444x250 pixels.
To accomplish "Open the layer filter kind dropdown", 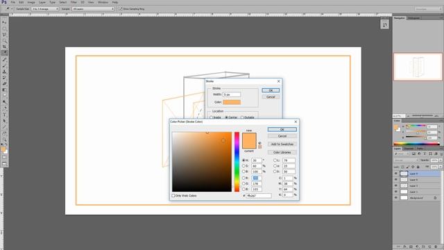I will (402, 153).
